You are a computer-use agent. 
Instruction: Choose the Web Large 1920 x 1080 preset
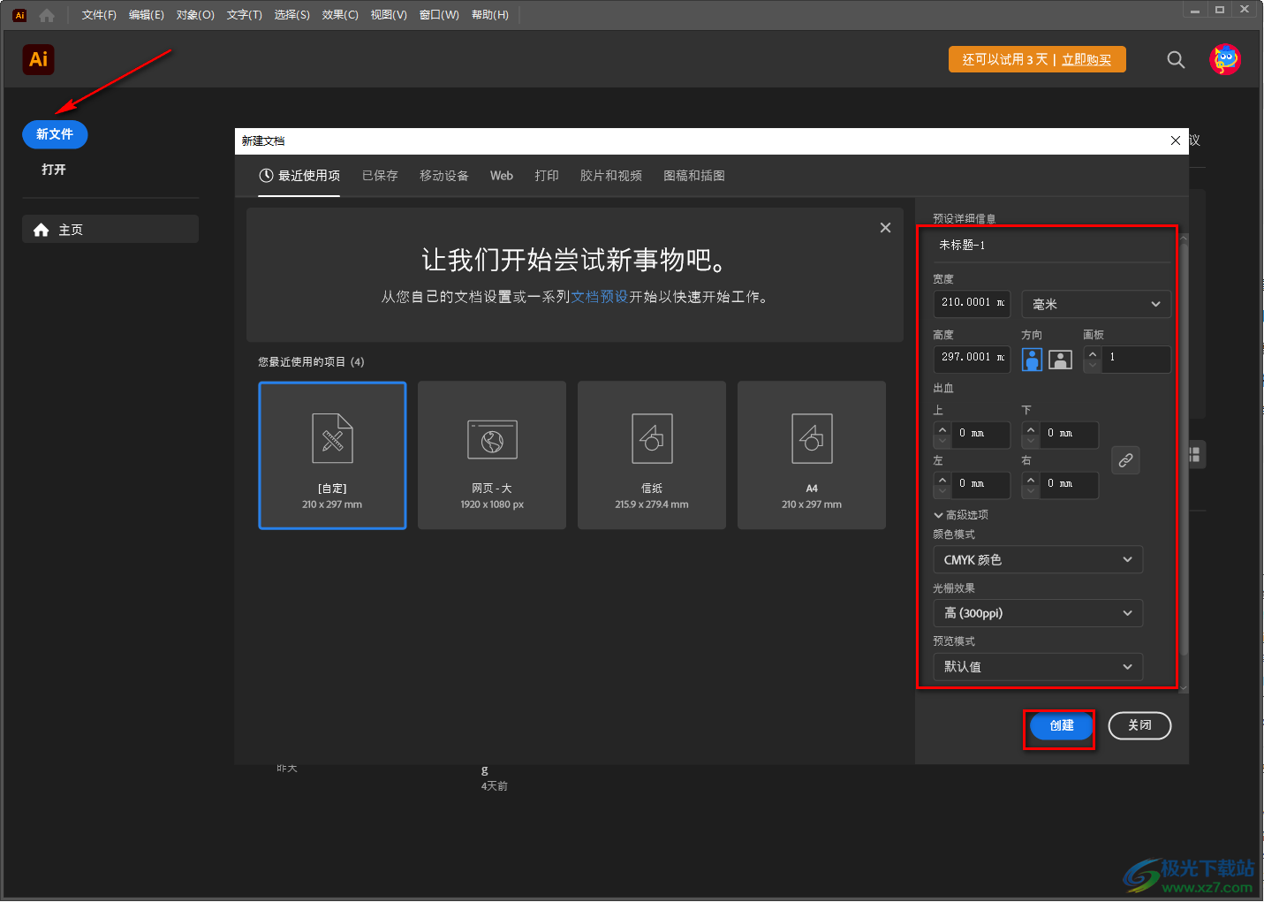(492, 455)
